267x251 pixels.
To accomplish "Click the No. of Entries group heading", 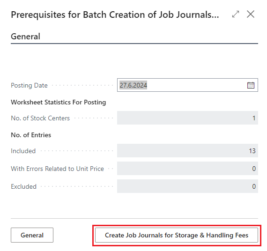I will 31,135.
